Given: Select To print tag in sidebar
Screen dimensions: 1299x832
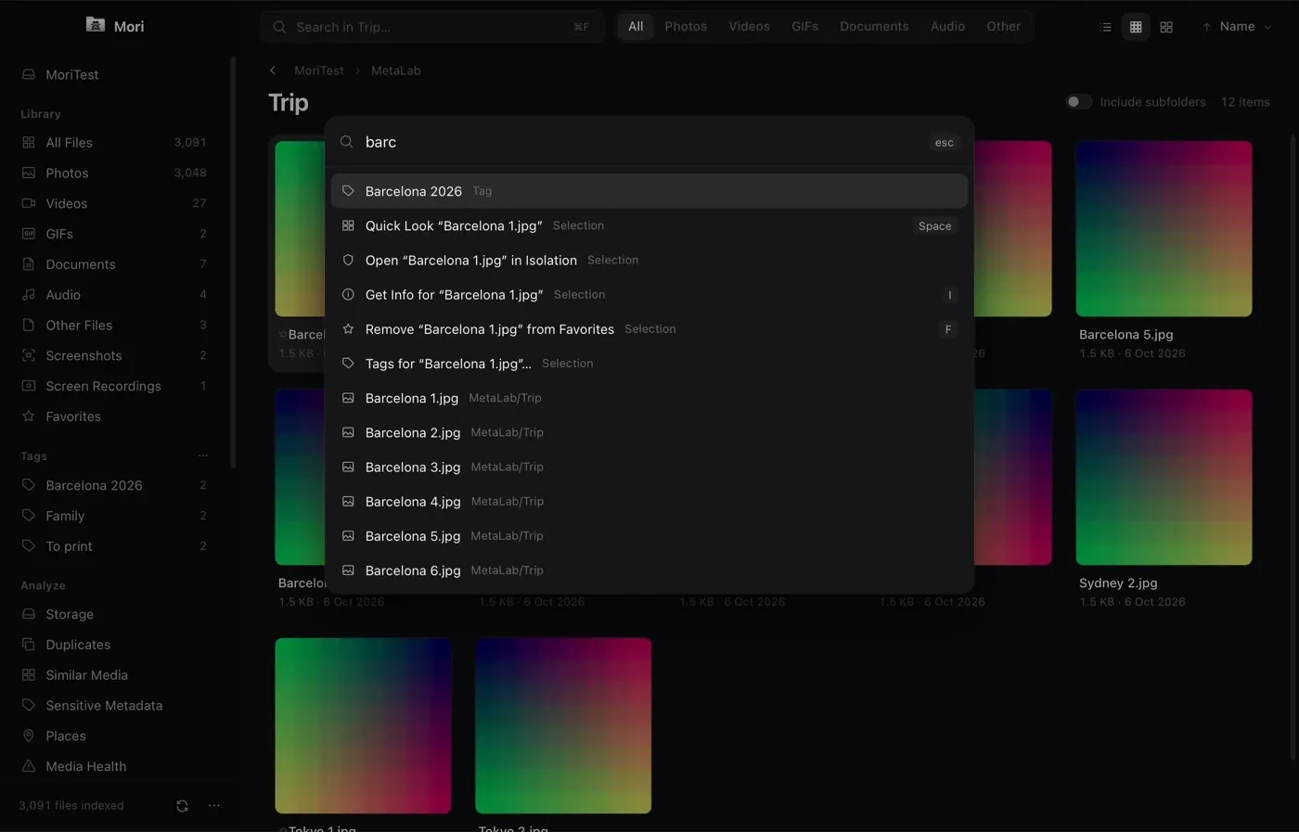Looking at the screenshot, I should [x=114, y=546].
